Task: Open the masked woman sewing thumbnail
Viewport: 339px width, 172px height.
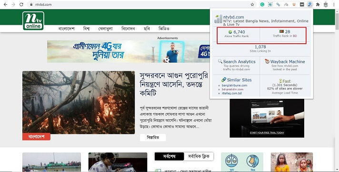Action: click(118, 162)
